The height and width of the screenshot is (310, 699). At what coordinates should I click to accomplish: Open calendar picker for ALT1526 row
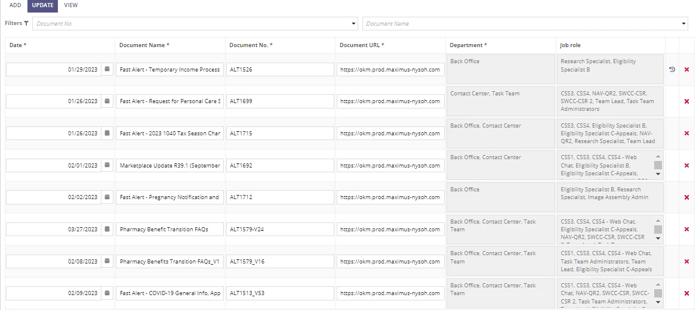[107, 70]
